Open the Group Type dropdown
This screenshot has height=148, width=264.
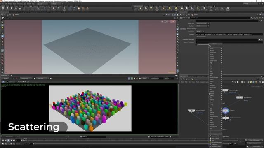[x=202, y=23]
